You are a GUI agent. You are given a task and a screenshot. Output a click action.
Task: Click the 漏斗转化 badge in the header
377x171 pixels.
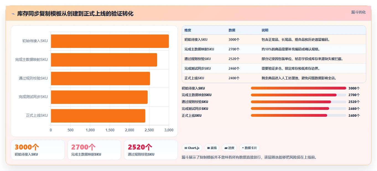click(358, 12)
